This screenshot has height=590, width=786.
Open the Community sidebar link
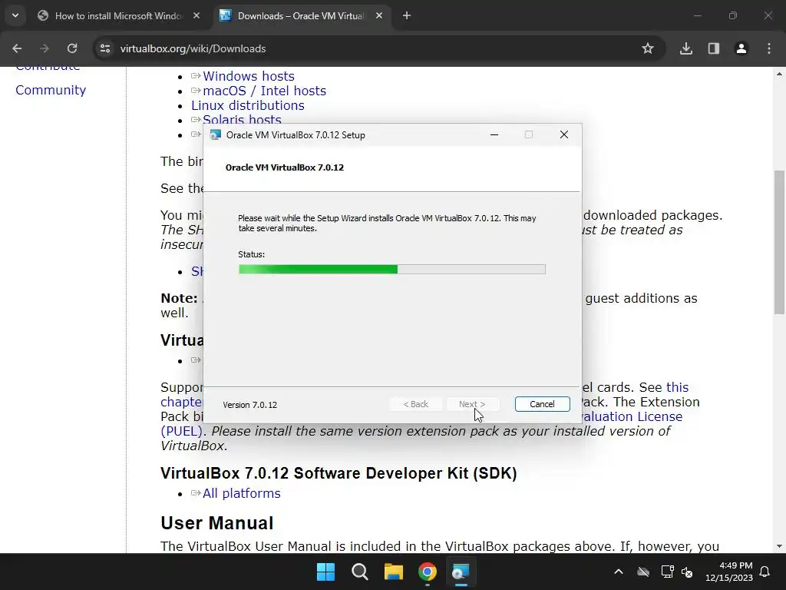click(51, 90)
